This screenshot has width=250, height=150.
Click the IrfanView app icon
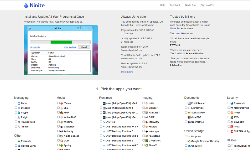click(147, 122)
